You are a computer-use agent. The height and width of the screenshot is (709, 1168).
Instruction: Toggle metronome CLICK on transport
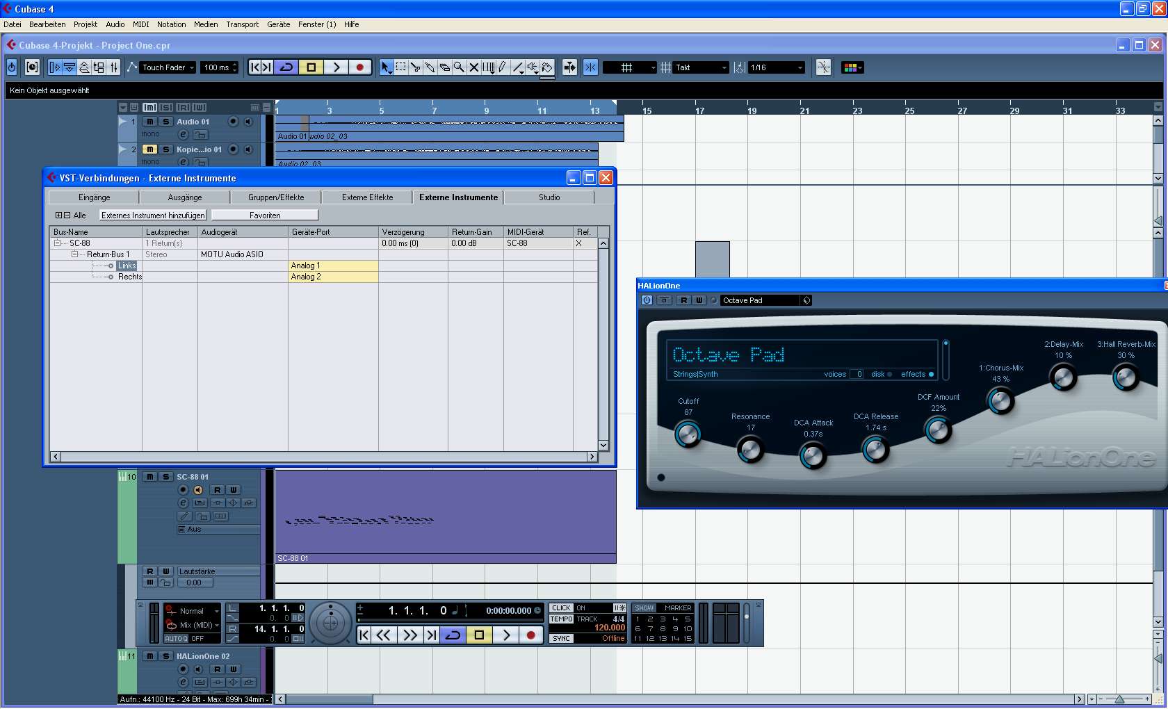(x=561, y=608)
